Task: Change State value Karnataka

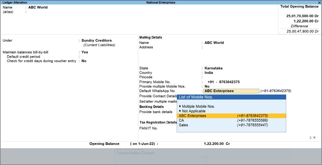Action: 214,68
